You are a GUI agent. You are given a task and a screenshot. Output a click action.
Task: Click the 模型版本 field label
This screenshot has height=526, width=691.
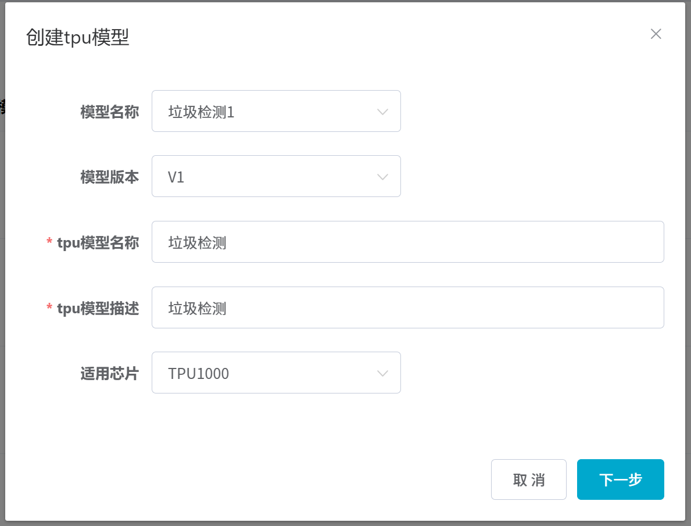point(109,177)
